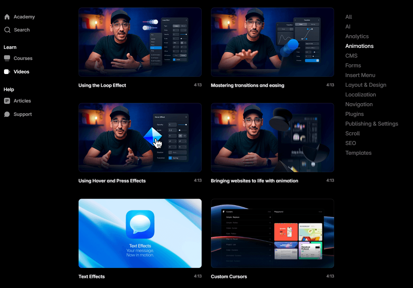Click the 'Using the Loop Effect' title
This screenshot has height=288, width=413.
point(102,85)
